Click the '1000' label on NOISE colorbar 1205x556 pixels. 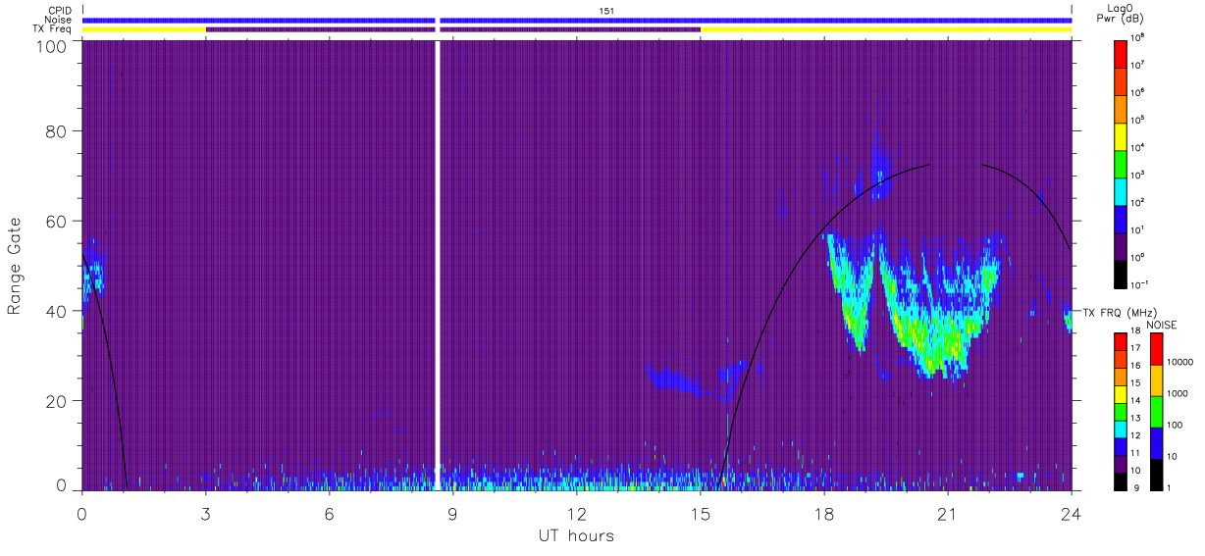coord(1178,393)
